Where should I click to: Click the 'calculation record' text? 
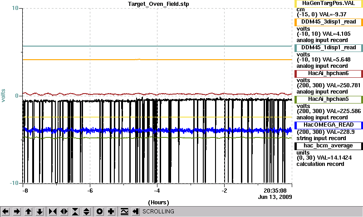click(320, 164)
